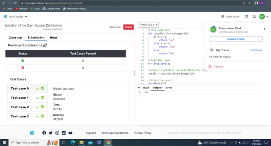This screenshot has width=271, height=146.
Task: Refresh the Previous Submissions list
Action: coord(45,45)
